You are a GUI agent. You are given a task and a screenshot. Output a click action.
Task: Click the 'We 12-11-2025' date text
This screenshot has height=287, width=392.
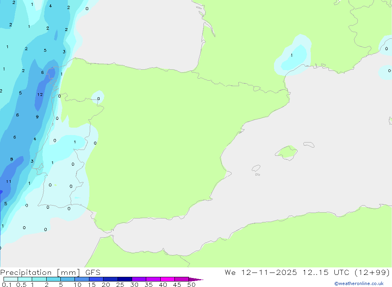pyautogui.click(x=261, y=272)
